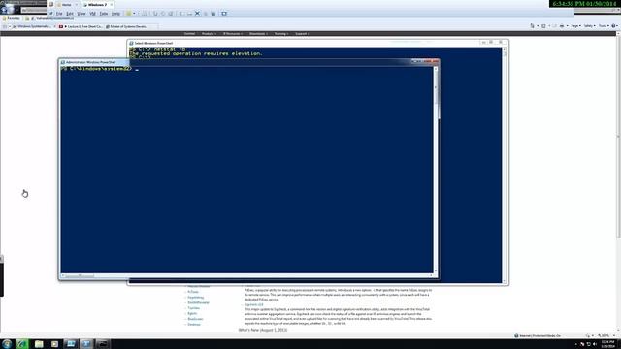Image resolution: width=621 pixels, height=349 pixels.
Task: Open the Edit menu in VMware
Action: pos(70,14)
